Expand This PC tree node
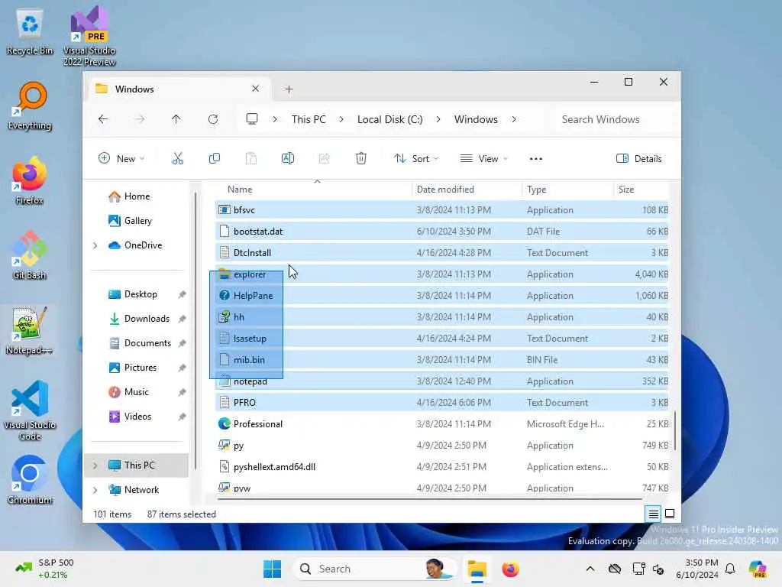Viewport: 782px width, 587px height. [95, 465]
